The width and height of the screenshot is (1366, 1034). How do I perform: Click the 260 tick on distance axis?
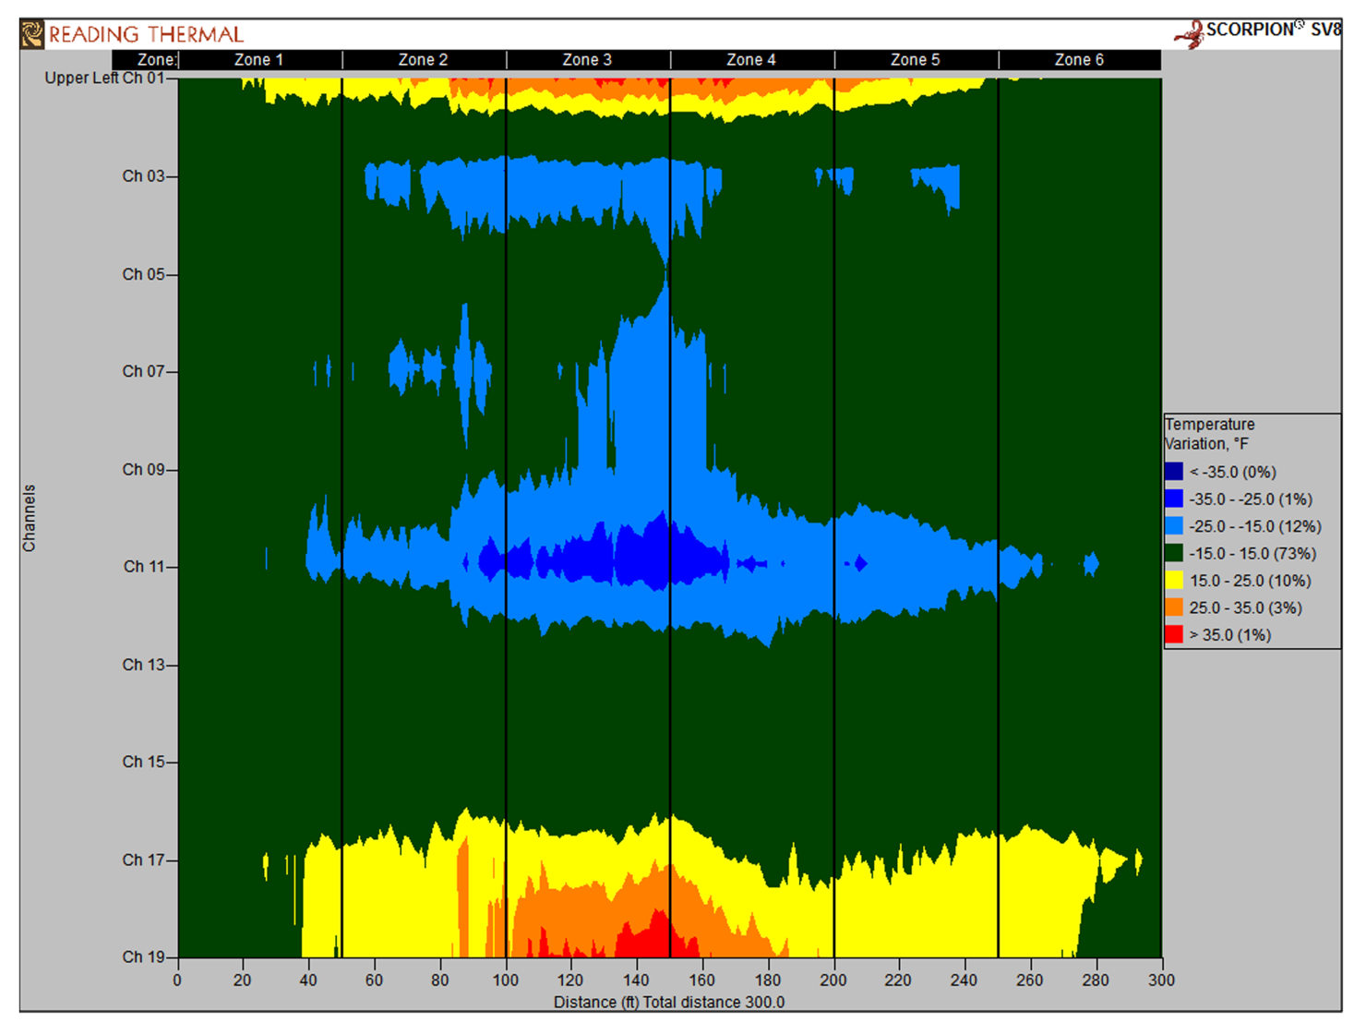1030,980
